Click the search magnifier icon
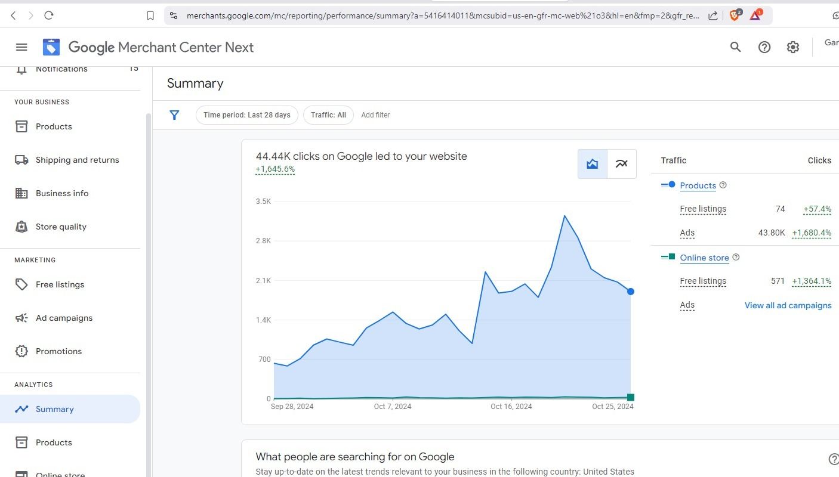839x477 pixels. click(x=735, y=47)
